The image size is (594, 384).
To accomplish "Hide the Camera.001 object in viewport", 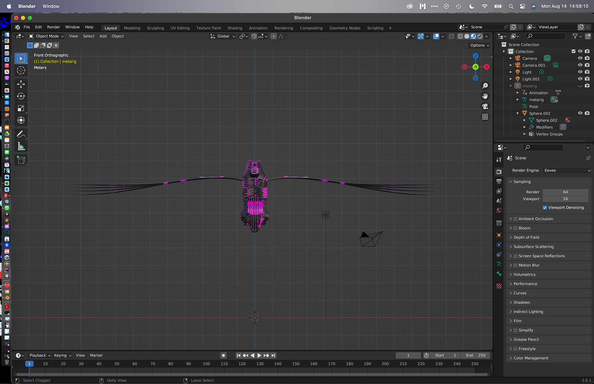I will click(580, 65).
